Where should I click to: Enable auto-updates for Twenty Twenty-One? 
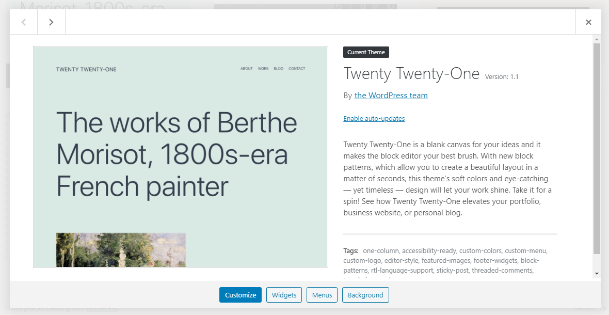point(374,118)
